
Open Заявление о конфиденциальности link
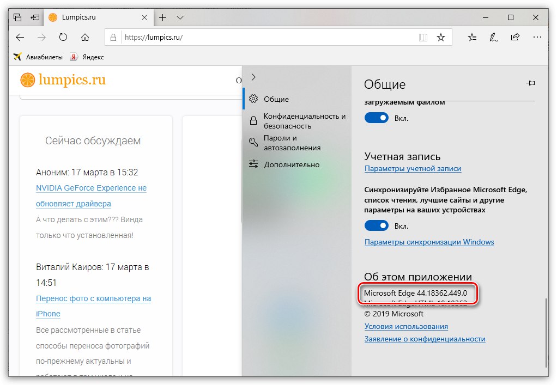coord(425,339)
